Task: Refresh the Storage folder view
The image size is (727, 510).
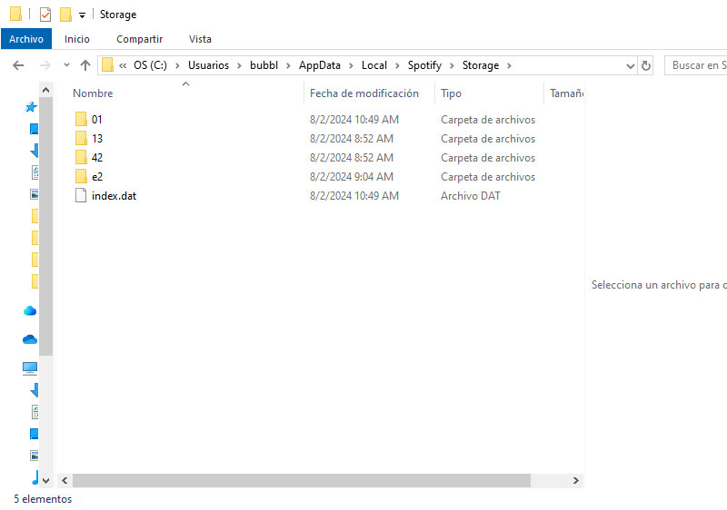Action: click(x=646, y=65)
